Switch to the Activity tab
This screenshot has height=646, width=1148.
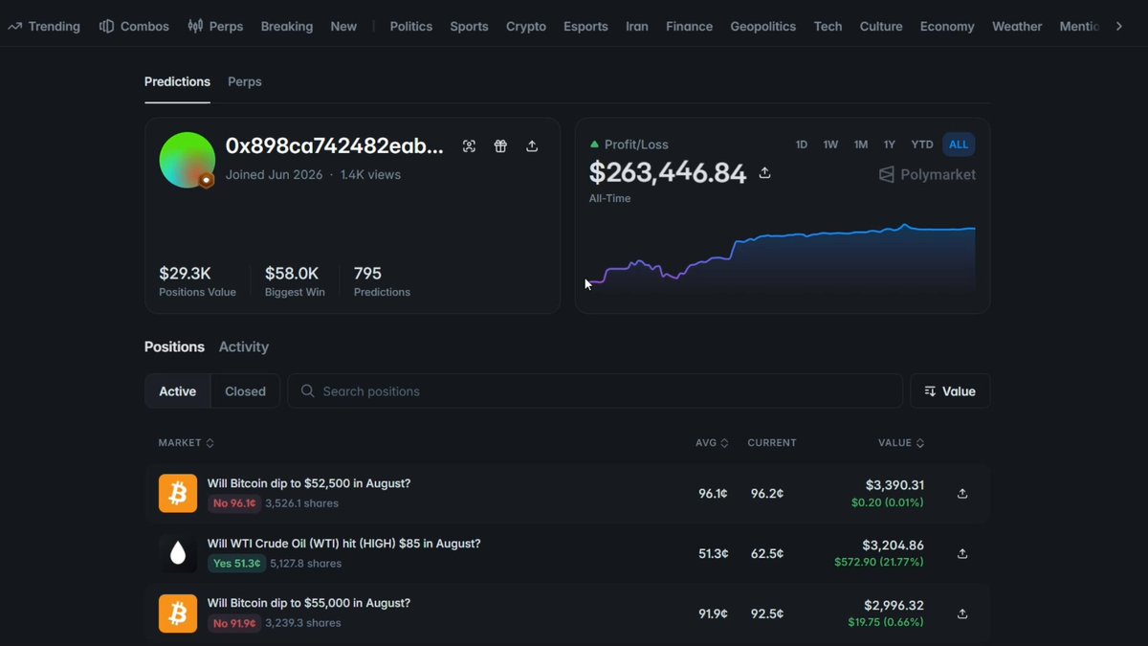click(244, 346)
